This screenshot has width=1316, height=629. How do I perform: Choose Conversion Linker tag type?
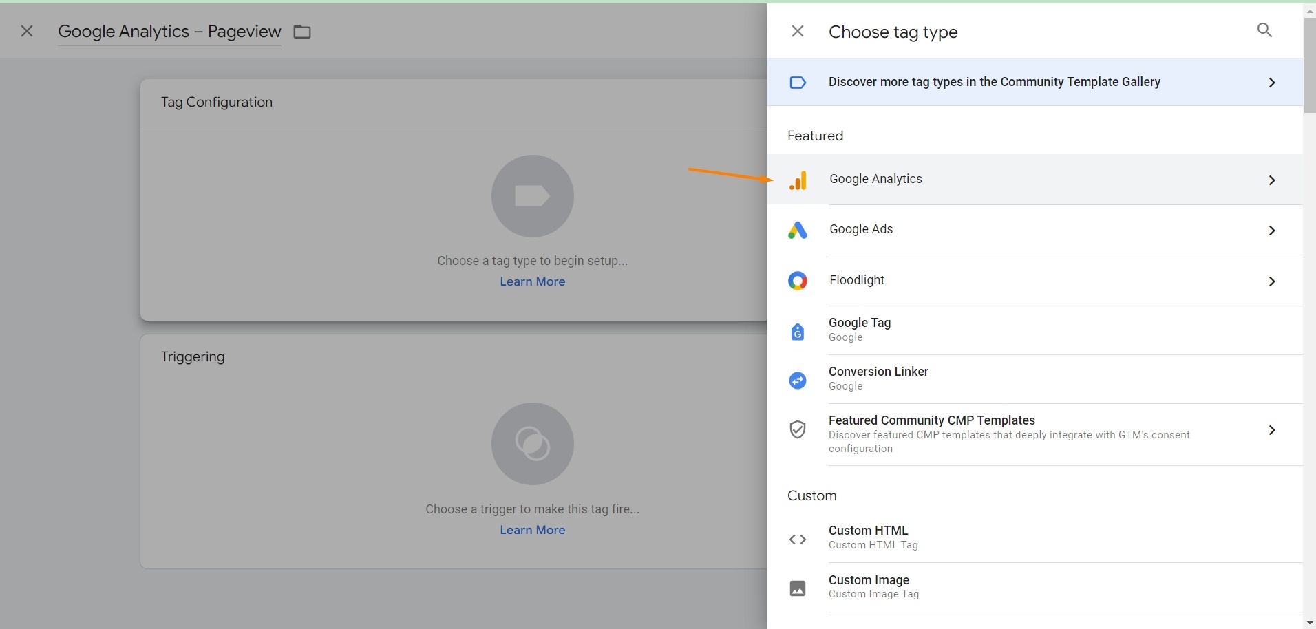[1034, 379]
